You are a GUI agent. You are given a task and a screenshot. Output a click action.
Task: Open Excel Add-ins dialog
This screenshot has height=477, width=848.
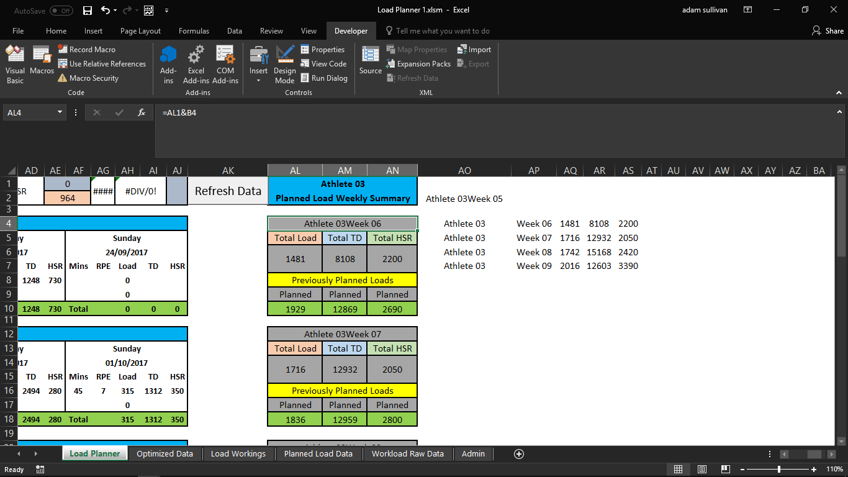pyautogui.click(x=196, y=65)
